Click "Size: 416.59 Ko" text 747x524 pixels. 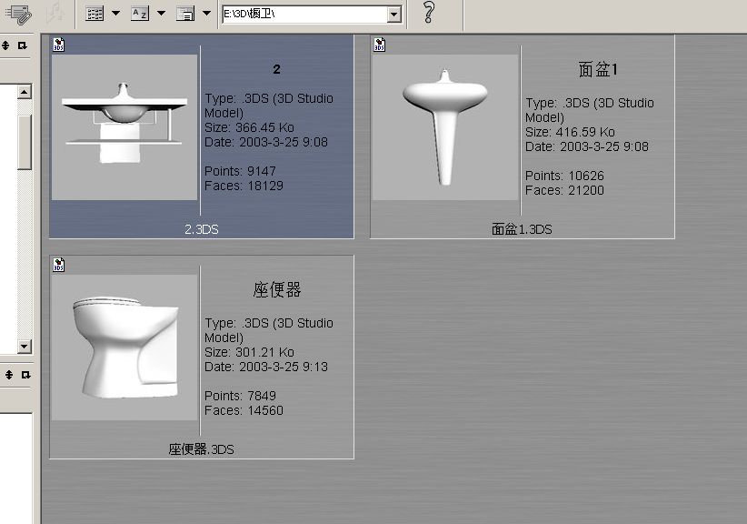571,132
